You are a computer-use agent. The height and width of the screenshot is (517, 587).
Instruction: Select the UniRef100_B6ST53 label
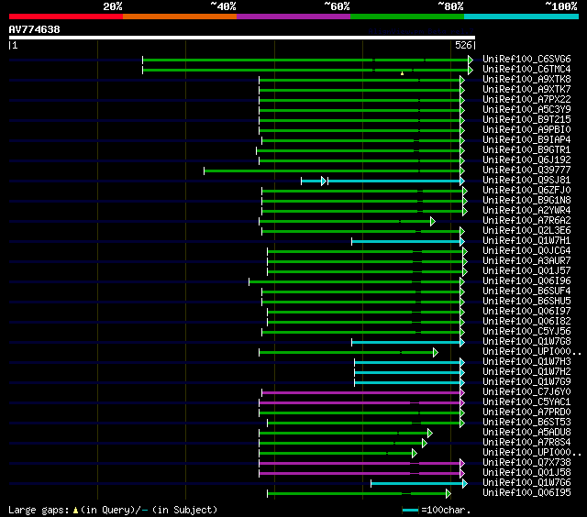click(x=526, y=423)
